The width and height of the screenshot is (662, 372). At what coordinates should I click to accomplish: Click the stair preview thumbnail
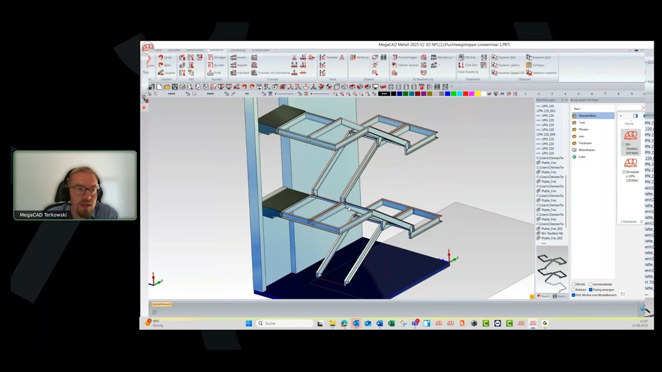click(551, 269)
